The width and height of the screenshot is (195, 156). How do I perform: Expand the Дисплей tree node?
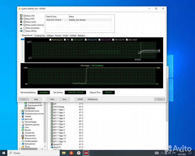click(20, 119)
